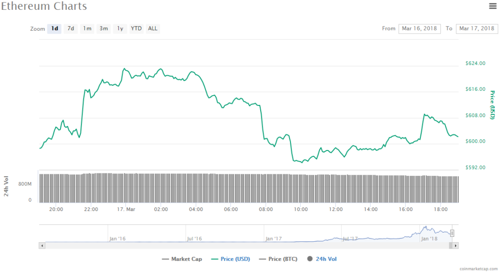The height and width of the screenshot is (272, 500).
Task: Edit the From date field
Action: [419, 29]
